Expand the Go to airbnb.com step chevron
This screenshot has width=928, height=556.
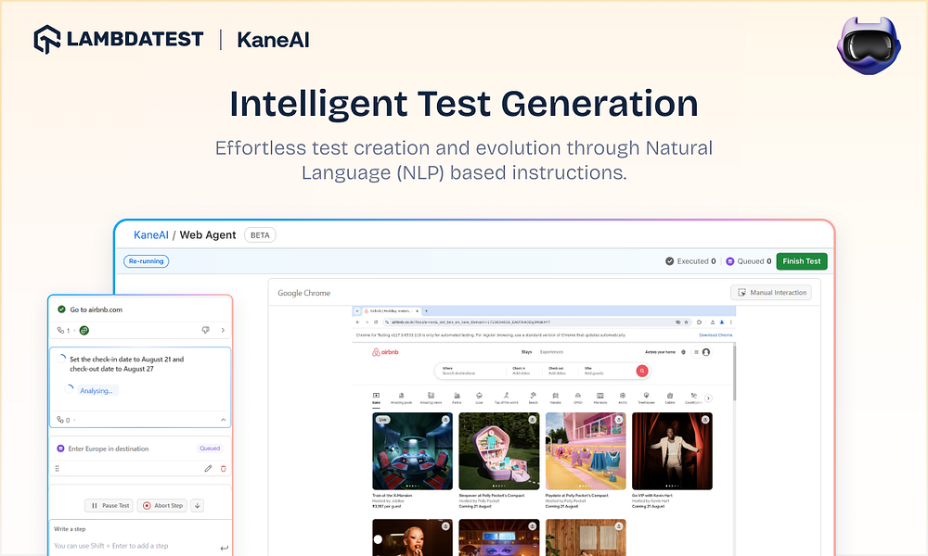(223, 330)
